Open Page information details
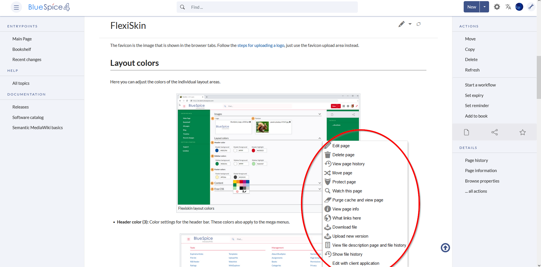Image resolution: width=541 pixels, height=267 pixels. (x=481, y=171)
